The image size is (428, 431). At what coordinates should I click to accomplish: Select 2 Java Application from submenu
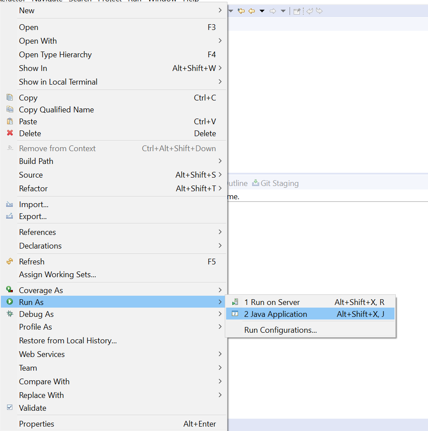[275, 314]
